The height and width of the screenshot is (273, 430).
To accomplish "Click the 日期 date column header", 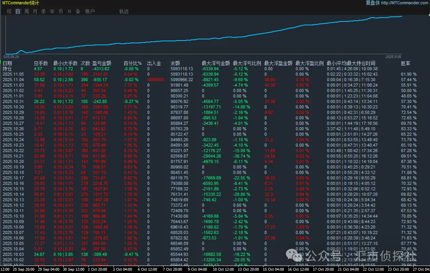I will [8, 63].
